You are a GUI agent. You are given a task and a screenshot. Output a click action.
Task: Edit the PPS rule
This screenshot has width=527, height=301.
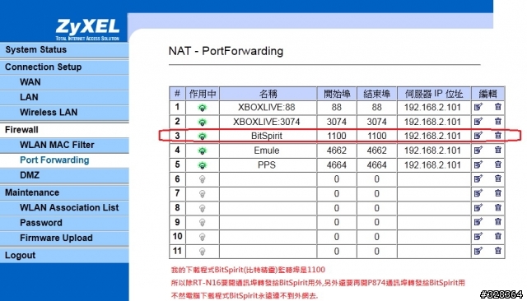(x=478, y=164)
